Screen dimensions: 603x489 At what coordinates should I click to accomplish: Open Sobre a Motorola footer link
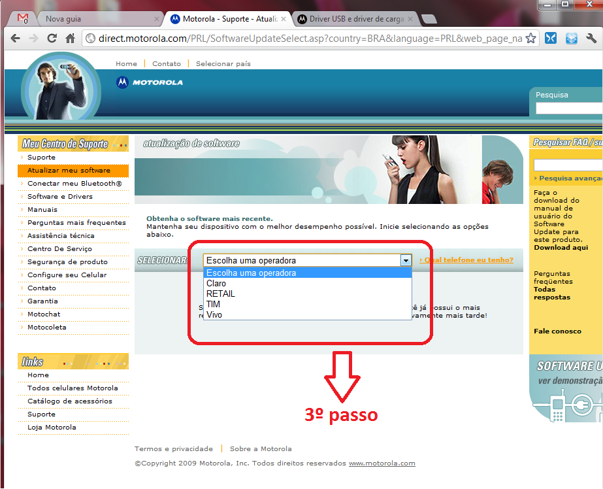tap(261, 449)
